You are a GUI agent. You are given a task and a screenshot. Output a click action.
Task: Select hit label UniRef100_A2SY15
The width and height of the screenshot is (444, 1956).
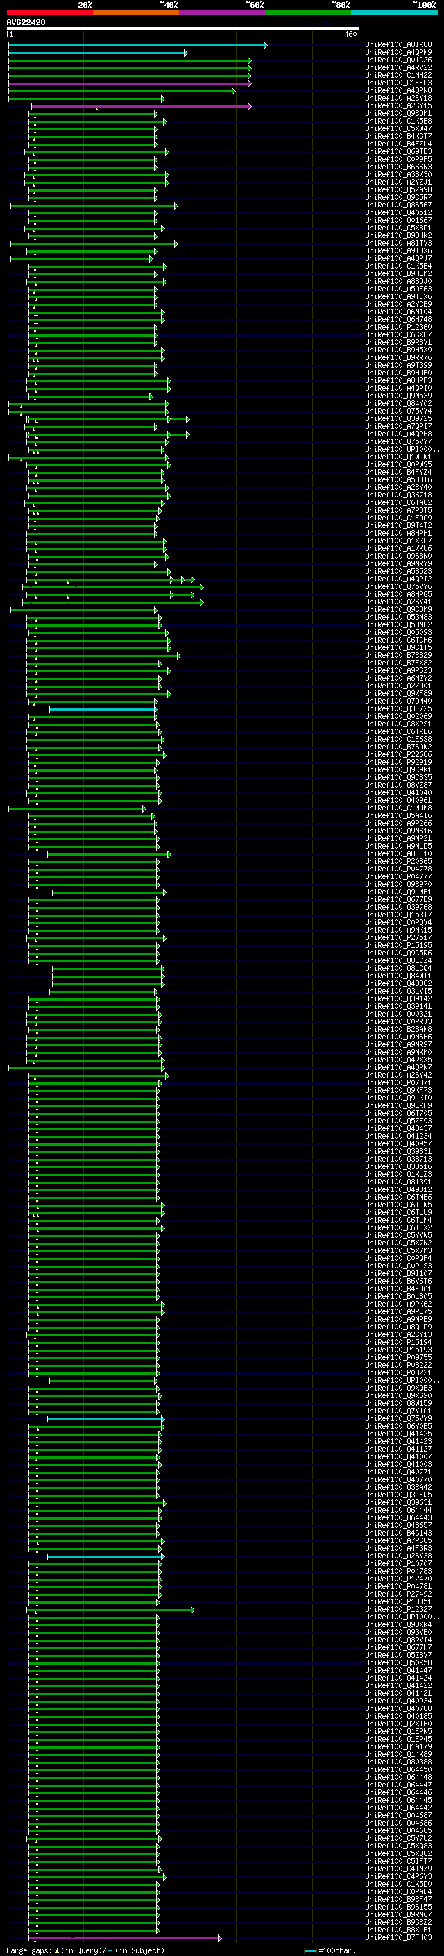tap(398, 106)
